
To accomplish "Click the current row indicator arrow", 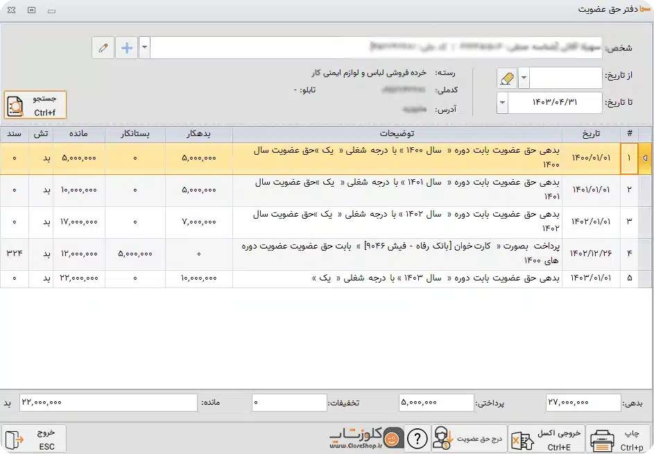I will click(645, 158).
